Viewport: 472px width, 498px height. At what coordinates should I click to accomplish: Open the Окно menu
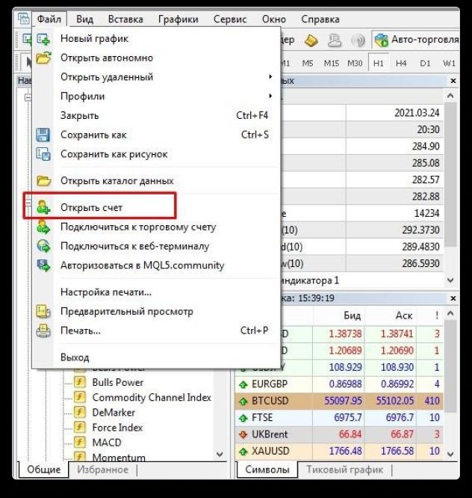pyautogui.click(x=274, y=19)
